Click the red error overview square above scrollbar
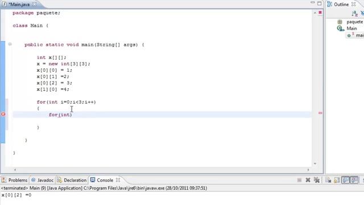The height and width of the screenshot is (205, 364). [x=320, y=13]
